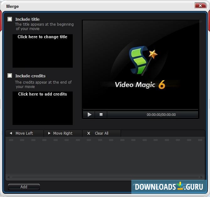Viewport: 210px width, 197px height.
Task: Play the preview video
Action: pyautogui.click(x=89, y=115)
